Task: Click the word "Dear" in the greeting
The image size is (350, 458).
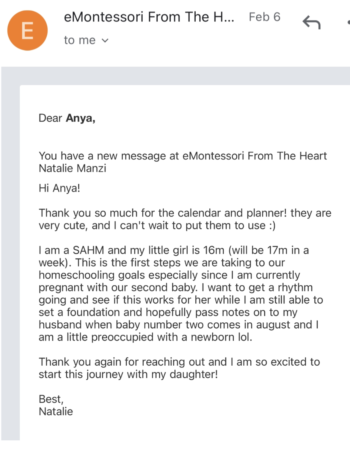Action: 50,118
